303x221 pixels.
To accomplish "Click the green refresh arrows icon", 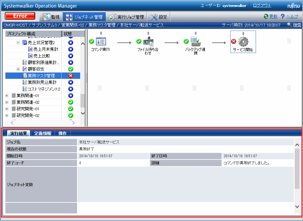I will (x=266, y=17).
